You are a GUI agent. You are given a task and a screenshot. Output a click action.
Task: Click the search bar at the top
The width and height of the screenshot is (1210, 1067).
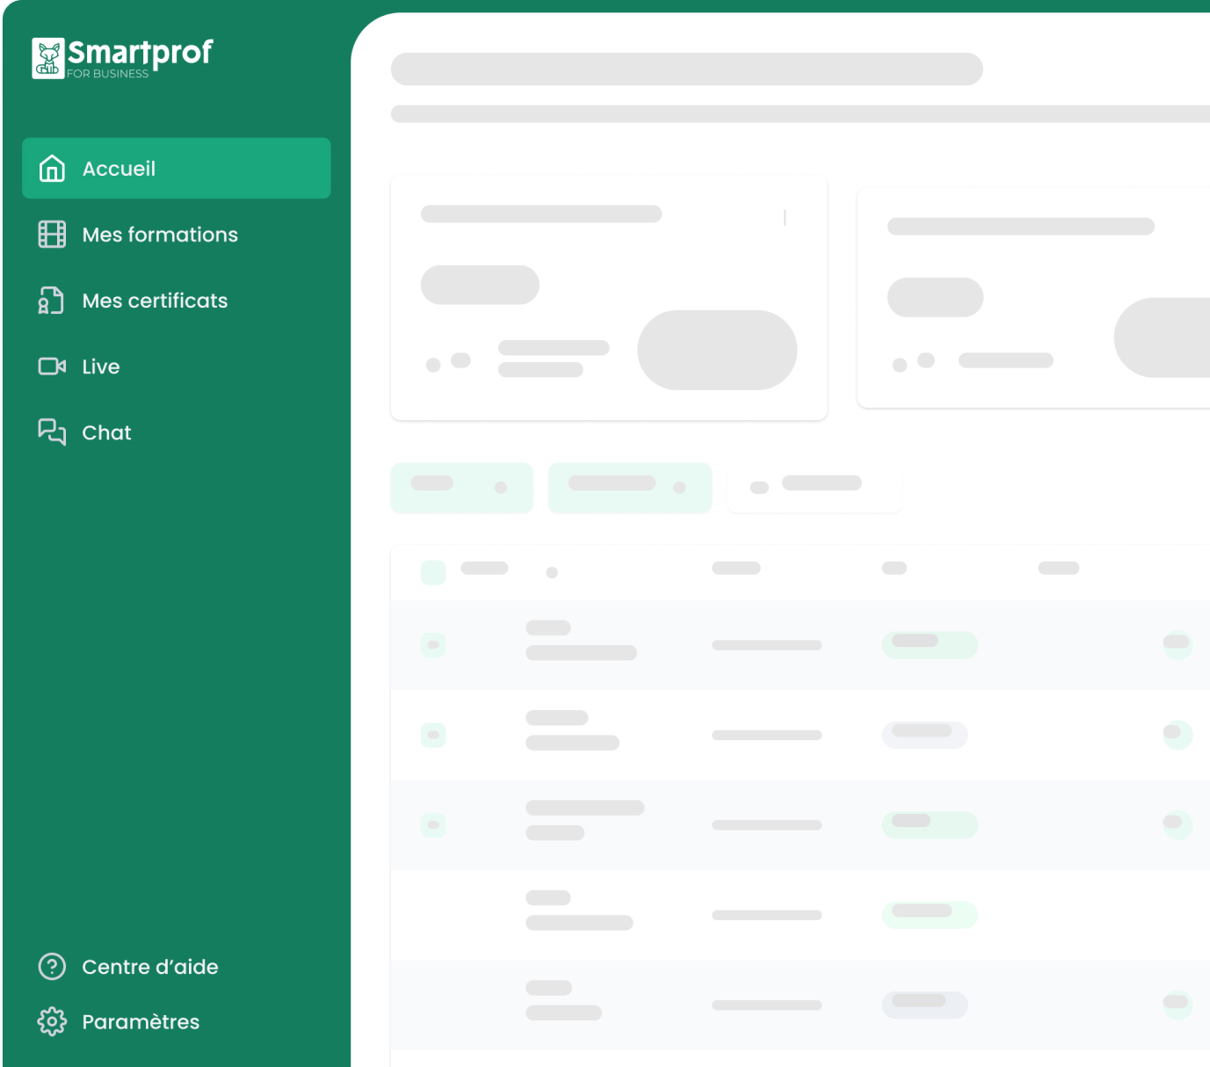(x=686, y=69)
